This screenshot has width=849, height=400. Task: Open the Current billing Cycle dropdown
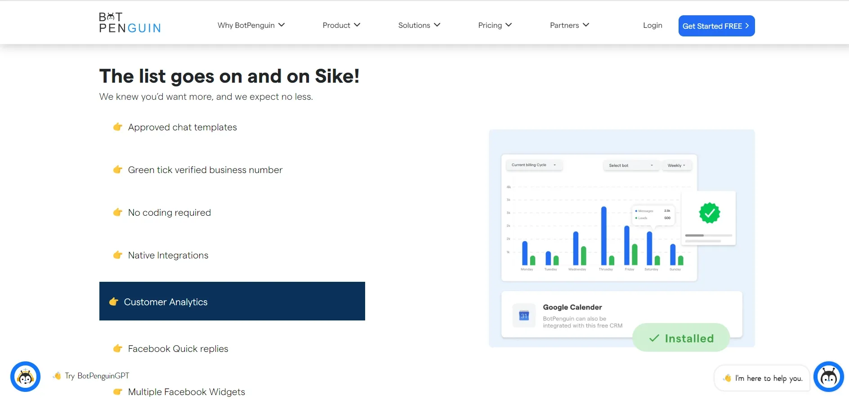(x=534, y=165)
